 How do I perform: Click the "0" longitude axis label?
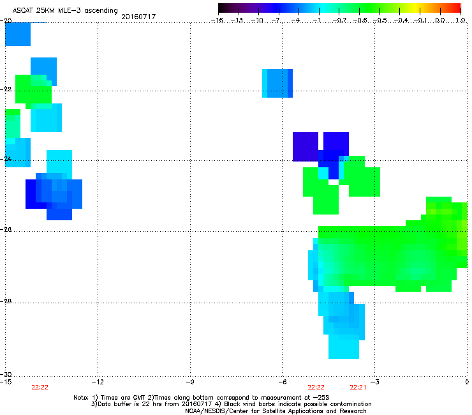click(x=467, y=382)
